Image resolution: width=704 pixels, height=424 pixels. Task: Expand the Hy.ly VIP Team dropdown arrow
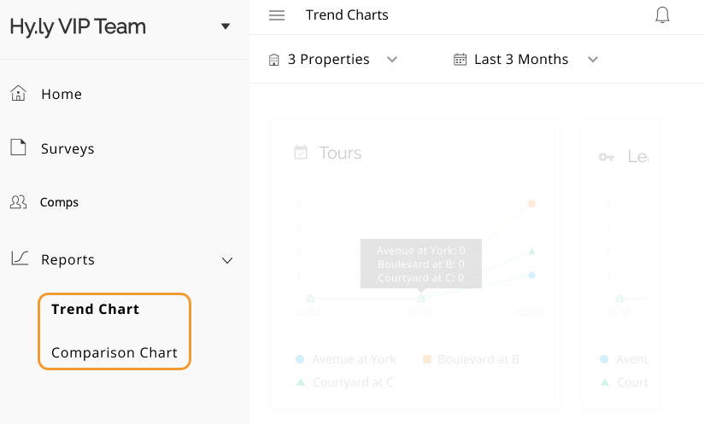coord(226,26)
